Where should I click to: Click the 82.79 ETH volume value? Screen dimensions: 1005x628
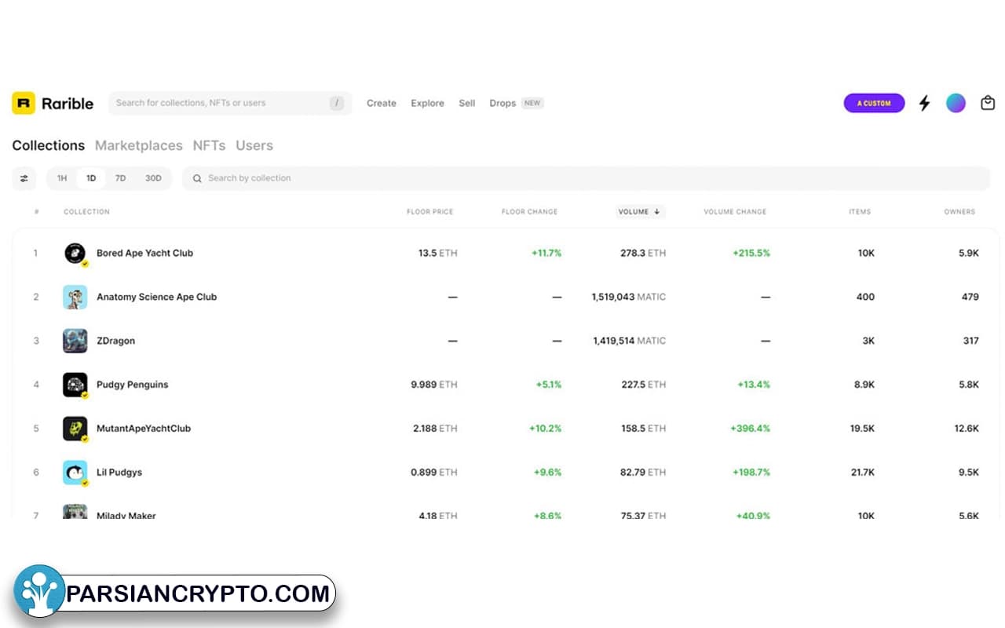tap(643, 473)
